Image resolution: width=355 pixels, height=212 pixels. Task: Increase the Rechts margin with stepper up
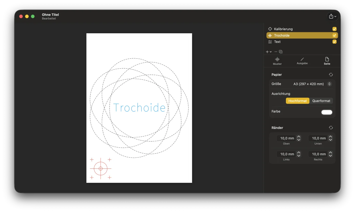(x=330, y=153)
